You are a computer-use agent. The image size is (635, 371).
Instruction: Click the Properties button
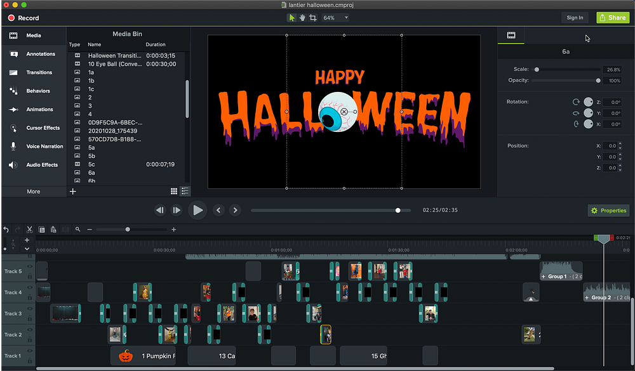(x=608, y=211)
